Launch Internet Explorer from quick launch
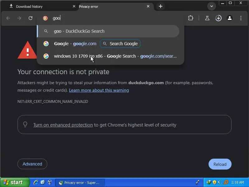This screenshot has width=249, height=187. [36, 182]
